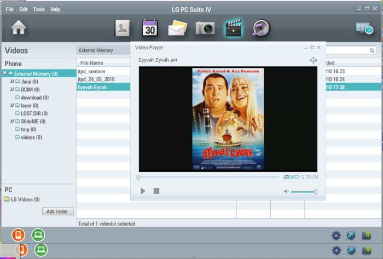The height and width of the screenshot is (259, 383).
Task: Mute the video player speaker icon
Action: click(x=286, y=191)
